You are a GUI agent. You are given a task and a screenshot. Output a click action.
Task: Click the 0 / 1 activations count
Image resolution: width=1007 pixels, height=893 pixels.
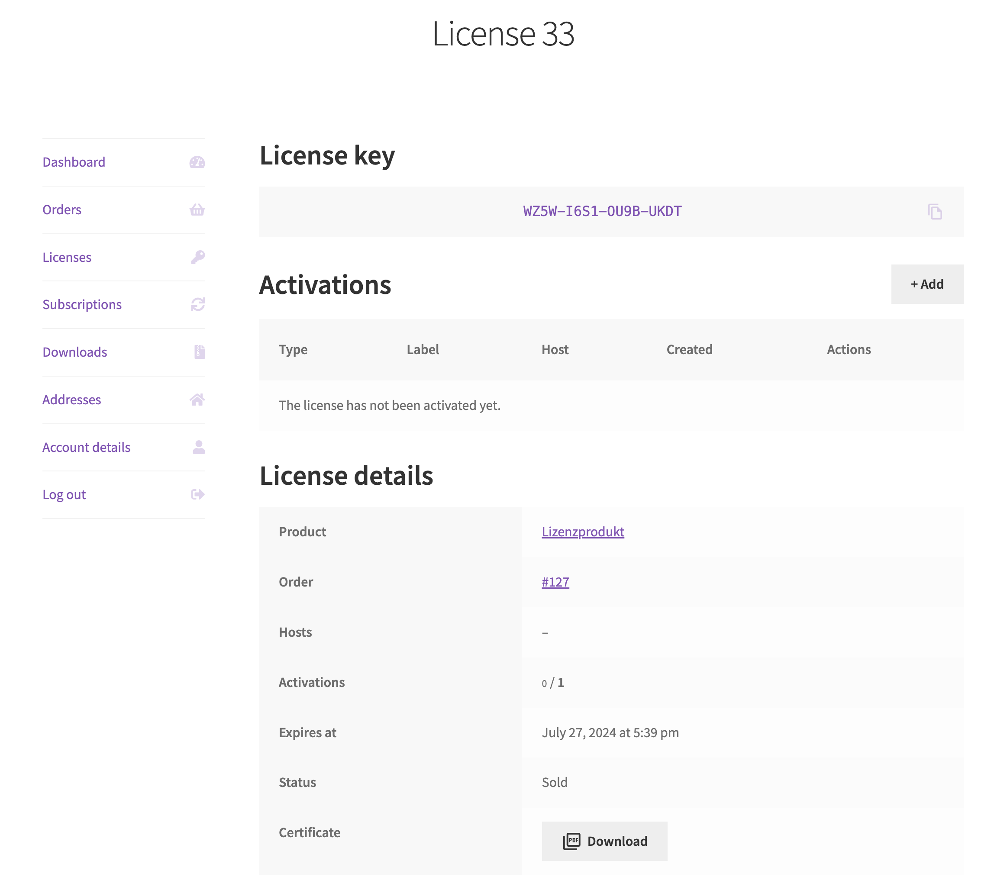[553, 682]
